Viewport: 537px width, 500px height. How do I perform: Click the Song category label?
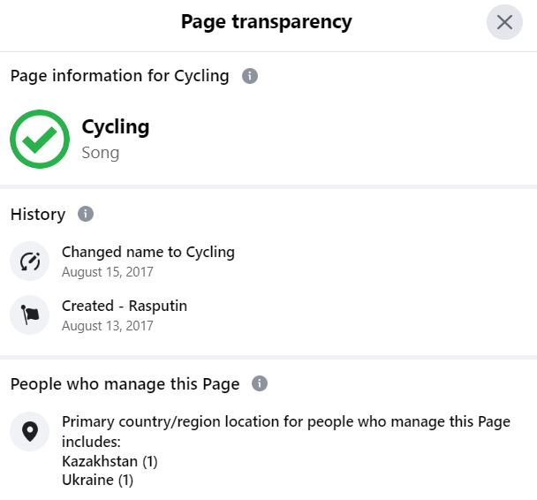coord(101,153)
